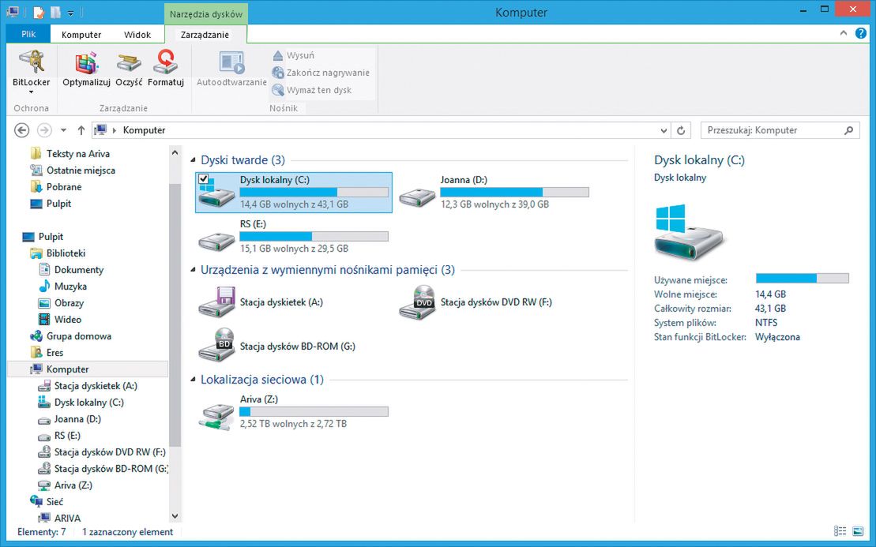Collapse the Urządzenia z wymiennymi nośnikami group
The image size is (876, 547).
point(194,270)
